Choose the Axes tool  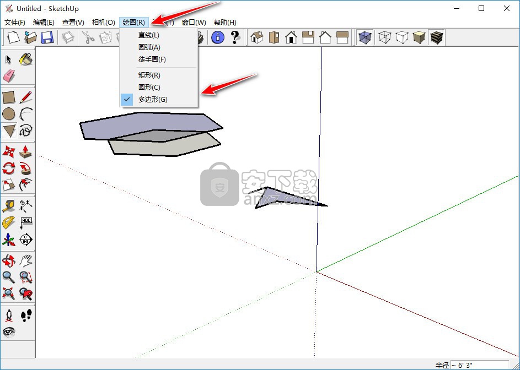pos(9,239)
